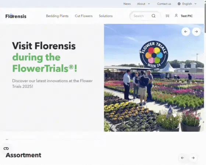Click the FlowerTrials hero image

(154, 78)
